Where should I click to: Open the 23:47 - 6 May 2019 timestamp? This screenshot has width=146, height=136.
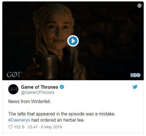(x=45, y=127)
